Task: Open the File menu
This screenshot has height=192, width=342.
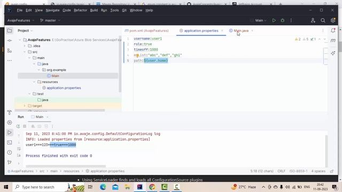Action: click(20, 10)
